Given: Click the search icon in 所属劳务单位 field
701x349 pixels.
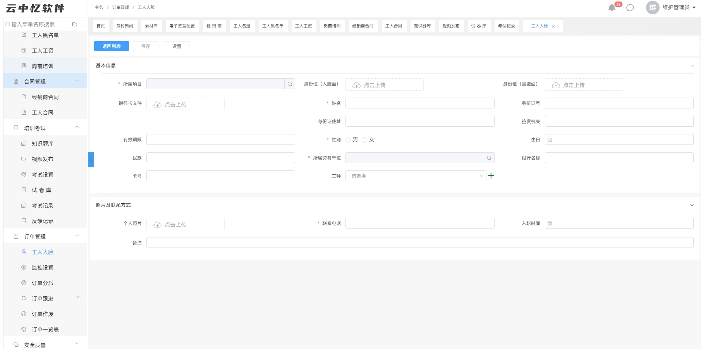Looking at the screenshot, I should (489, 158).
